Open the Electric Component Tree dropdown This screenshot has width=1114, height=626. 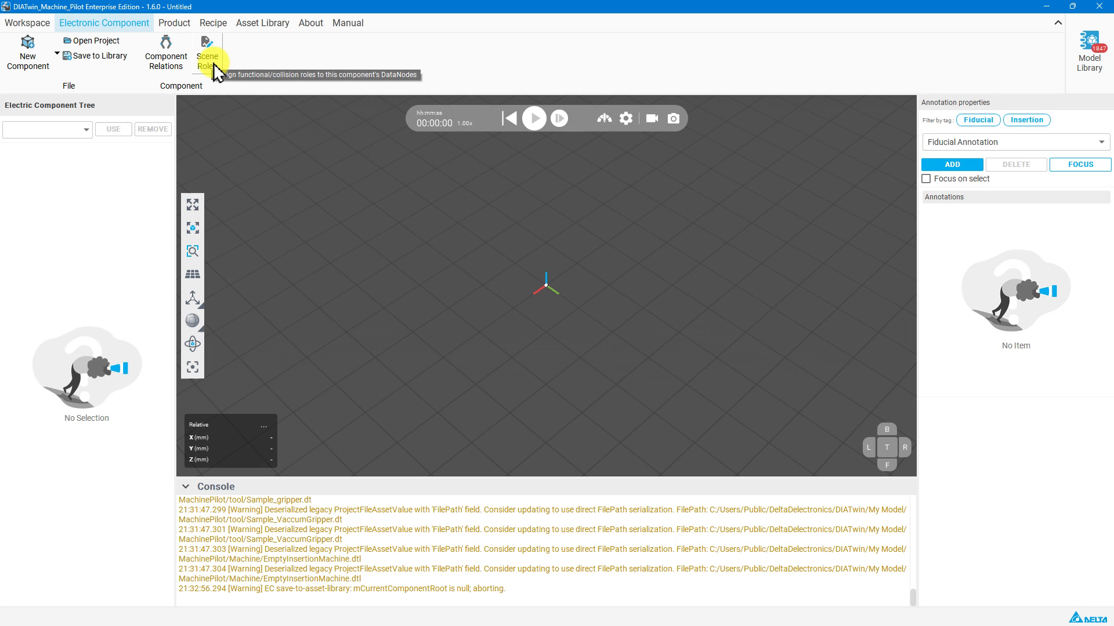pos(48,129)
